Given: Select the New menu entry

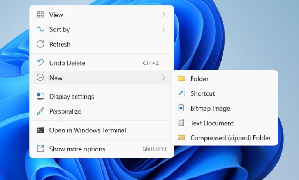Looking at the screenshot, I should (x=101, y=78).
